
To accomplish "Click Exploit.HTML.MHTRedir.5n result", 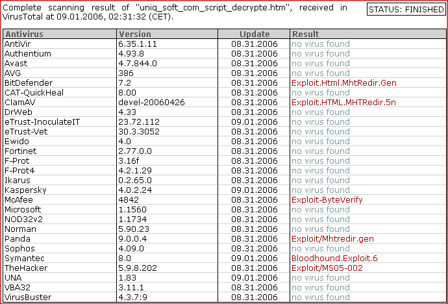I will pos(343,102).
